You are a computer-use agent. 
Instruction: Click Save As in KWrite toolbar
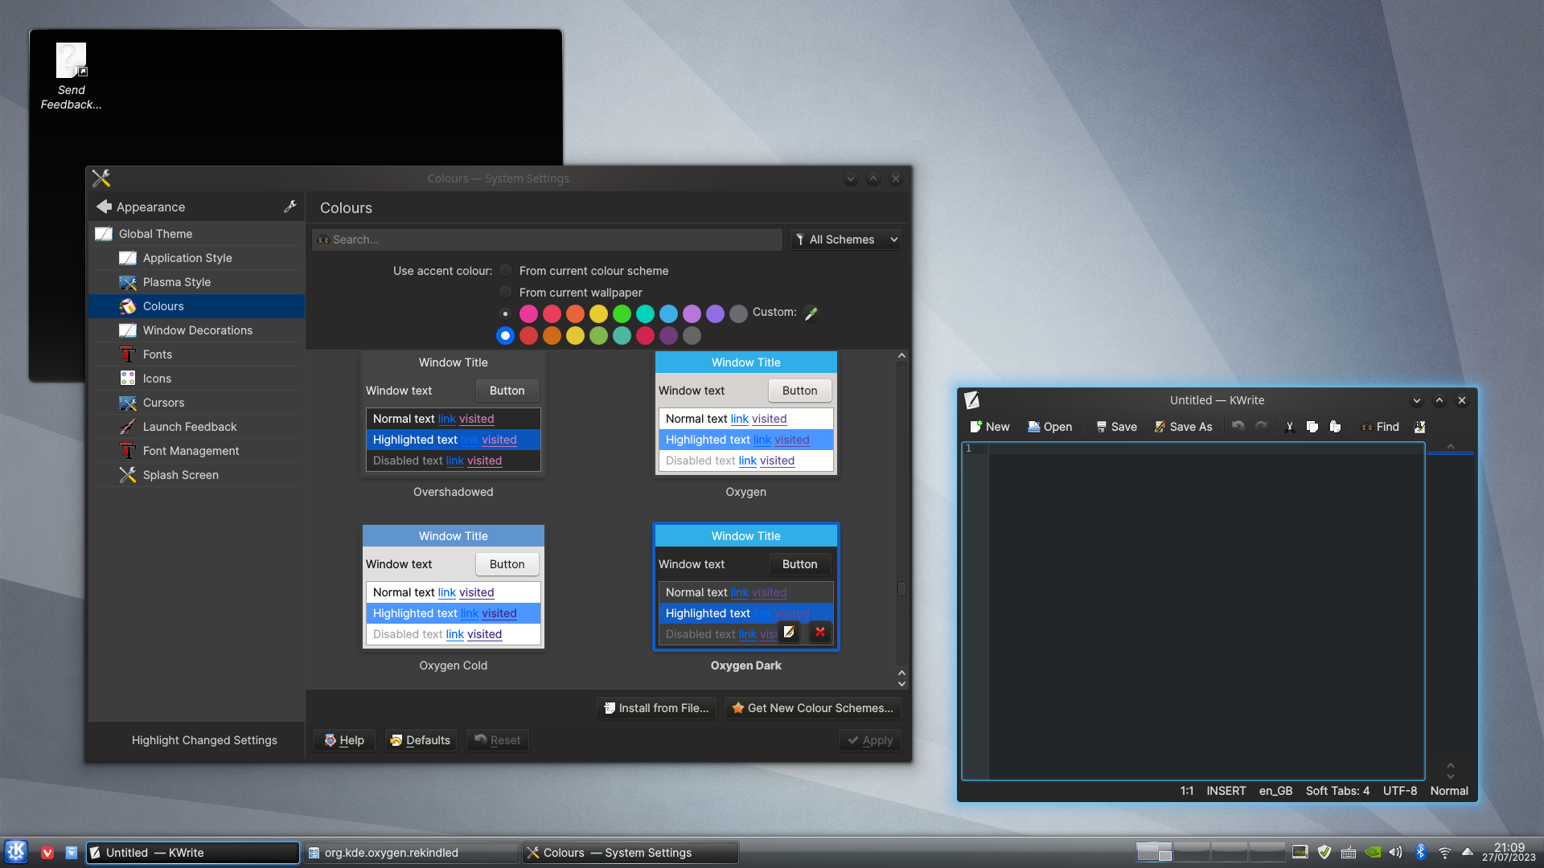pyautogui.click(x=1183, y=427)
